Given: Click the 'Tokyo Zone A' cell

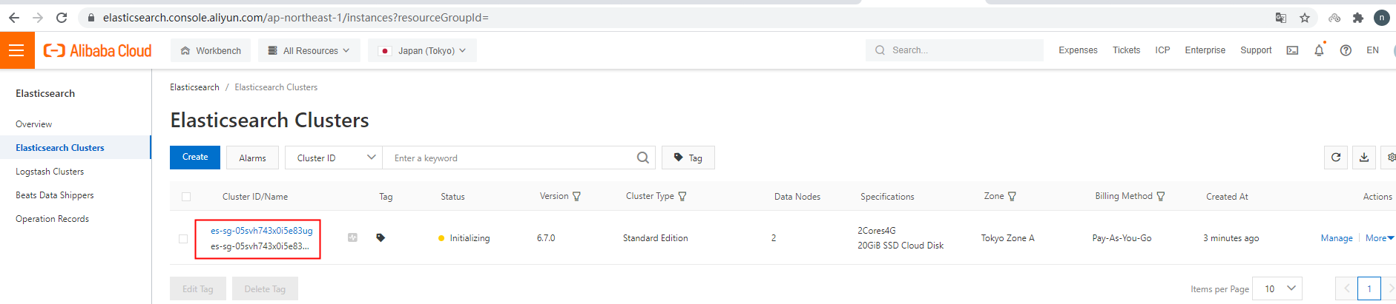Looking at the screenshot, I should point(1007,238).
